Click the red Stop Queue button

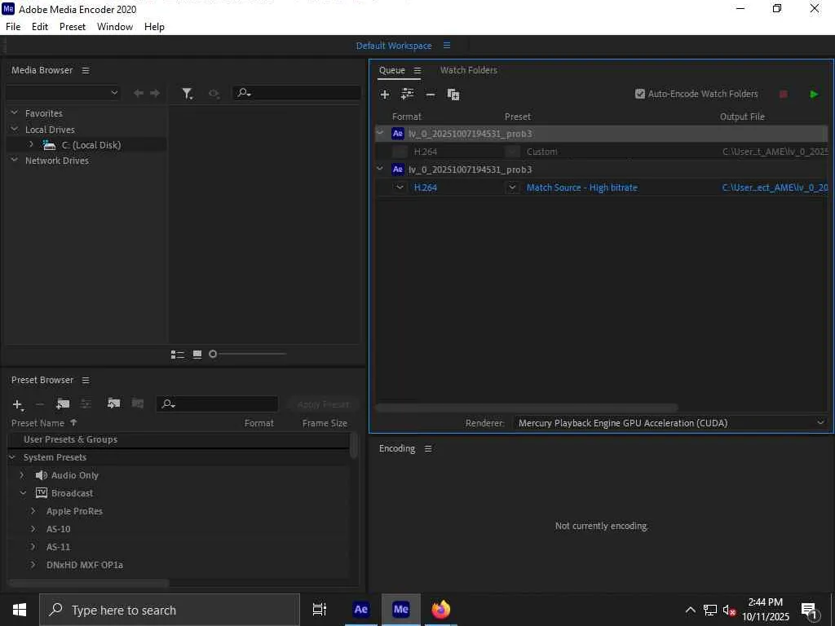784,95
